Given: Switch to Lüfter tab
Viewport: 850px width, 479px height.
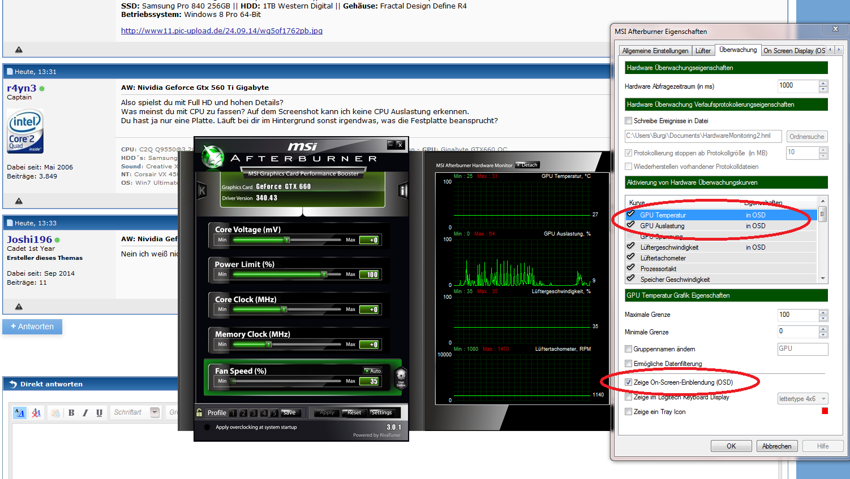Looking at the screenshot, I should (x=703, y=51).
